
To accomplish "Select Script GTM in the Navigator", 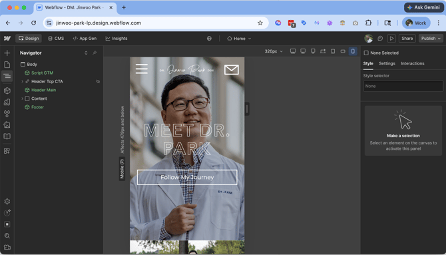I will click(42, 73).
